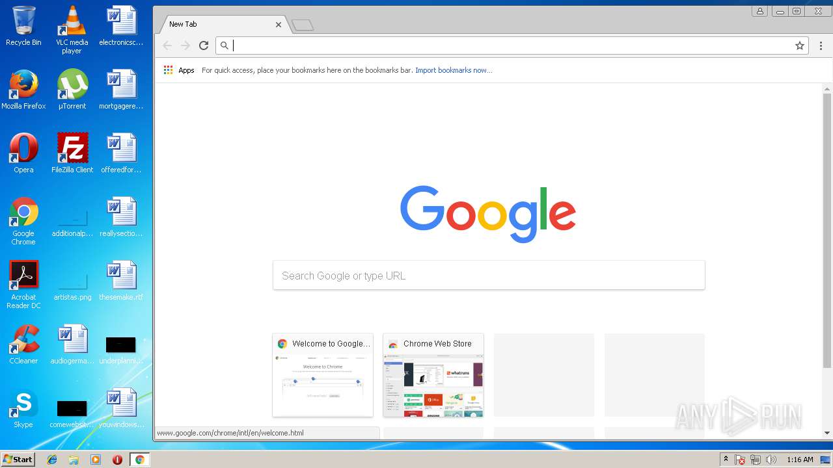The image size is (833, 468).
Task: Click the Chrome back arrow button
Action: click(x=167, y=45)
